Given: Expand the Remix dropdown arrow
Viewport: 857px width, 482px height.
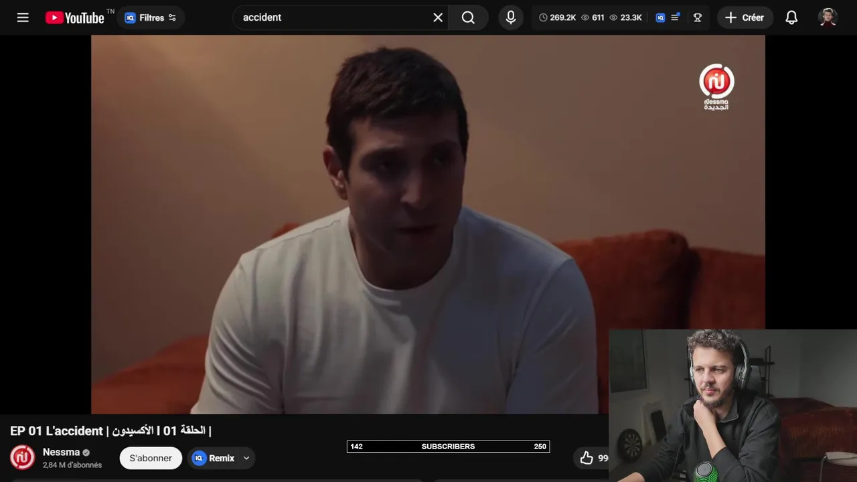Looking at the screenshot, I should coord(246,458).
